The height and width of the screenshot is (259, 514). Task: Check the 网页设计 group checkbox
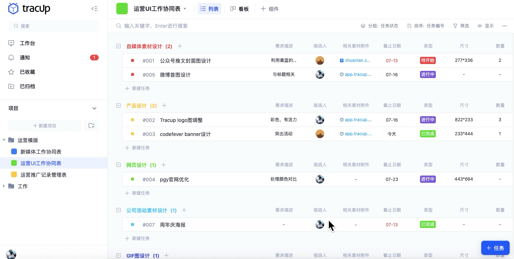119,164
